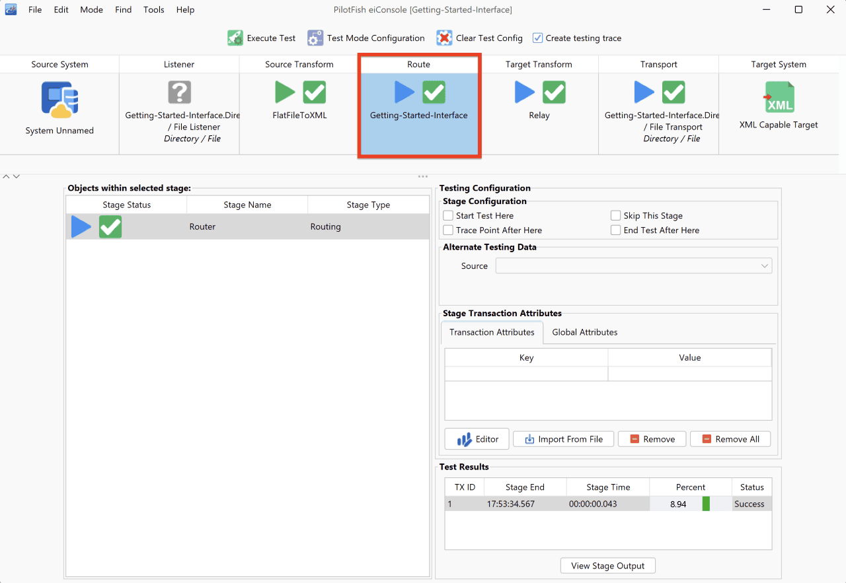Click the Route stage green checkmark
Viewport: 846px width, 583px height.
pyautogui.click(x=434, y=92)
